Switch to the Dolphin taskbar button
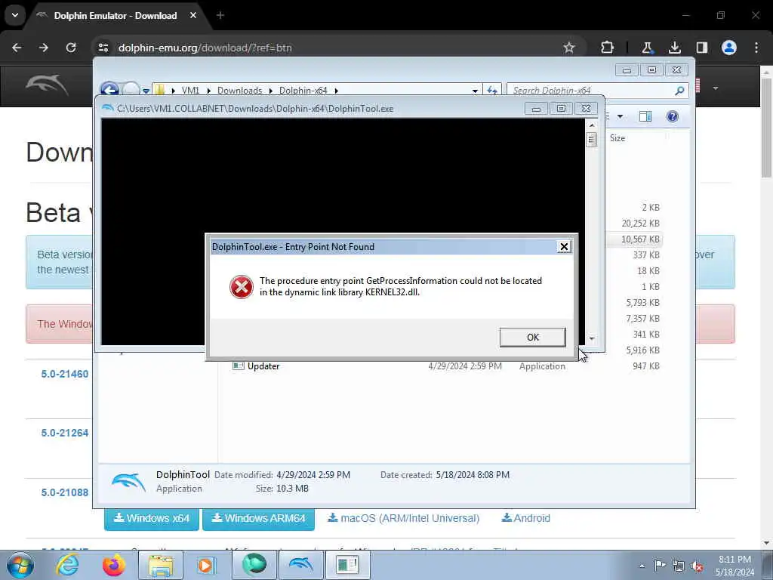This screenshot has width=773, height=580. point(300,565)
